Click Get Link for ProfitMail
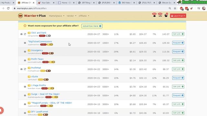 pyautogui.click(x=178, y=69)
